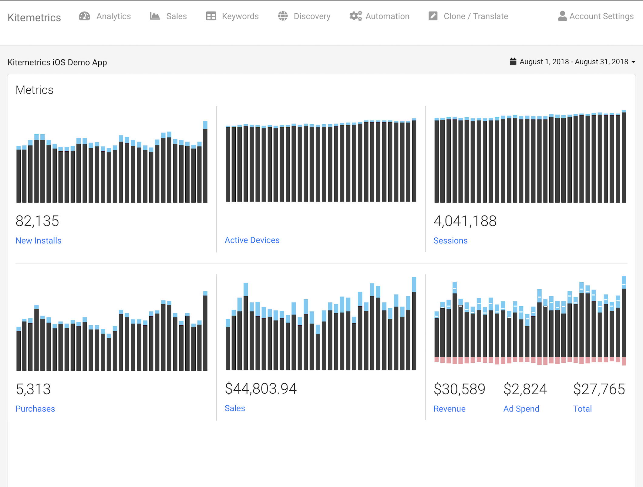
Task: Click the Kitemetrics logo
Action: pos(34,17)
